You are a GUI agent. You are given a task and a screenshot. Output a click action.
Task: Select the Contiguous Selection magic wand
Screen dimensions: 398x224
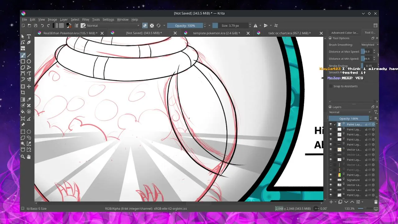click(x=23, y=144)
